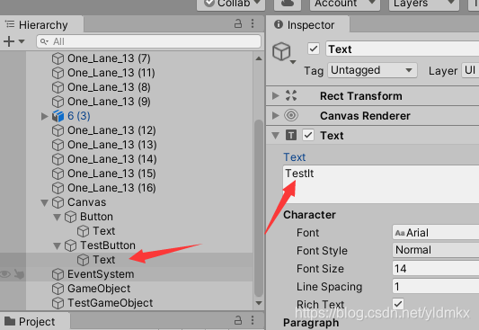The width and height of the screenshot is (479, 330).
Task: Select One_Lane_13 (16) in Hierarchy
Action: coord(111,188)
